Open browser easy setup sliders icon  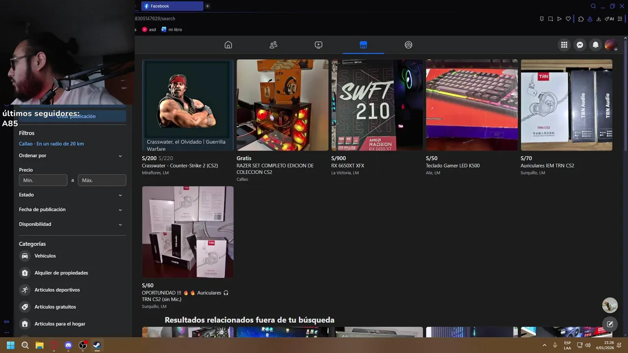[x=620, y=19]
